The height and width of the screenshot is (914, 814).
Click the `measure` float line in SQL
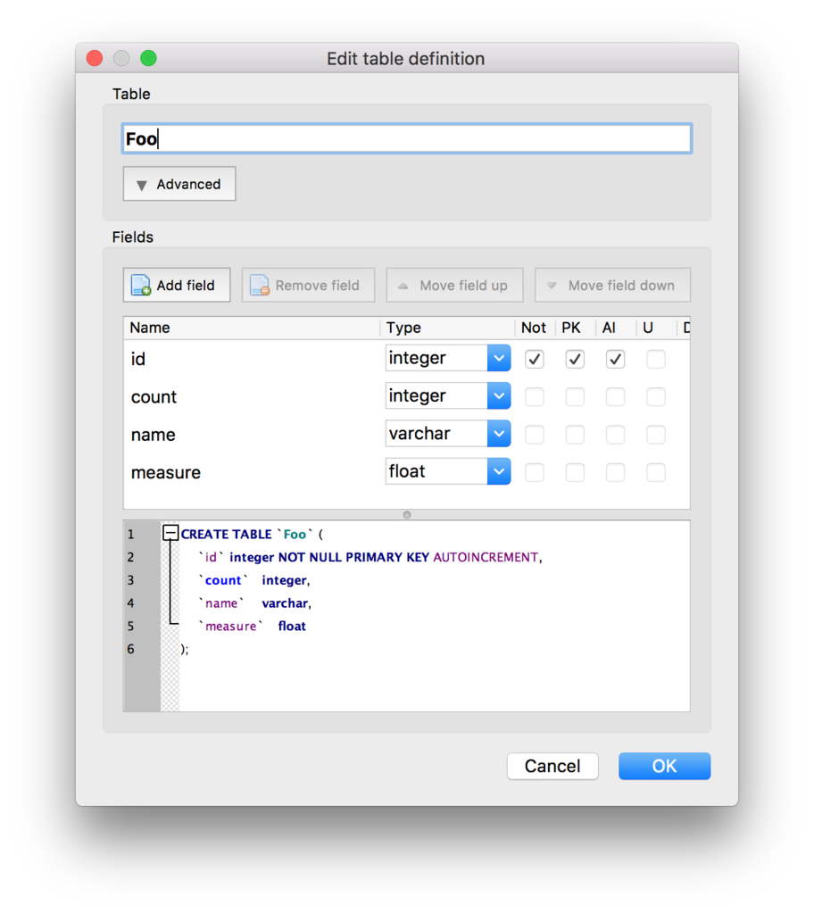(x=253, y=626)
